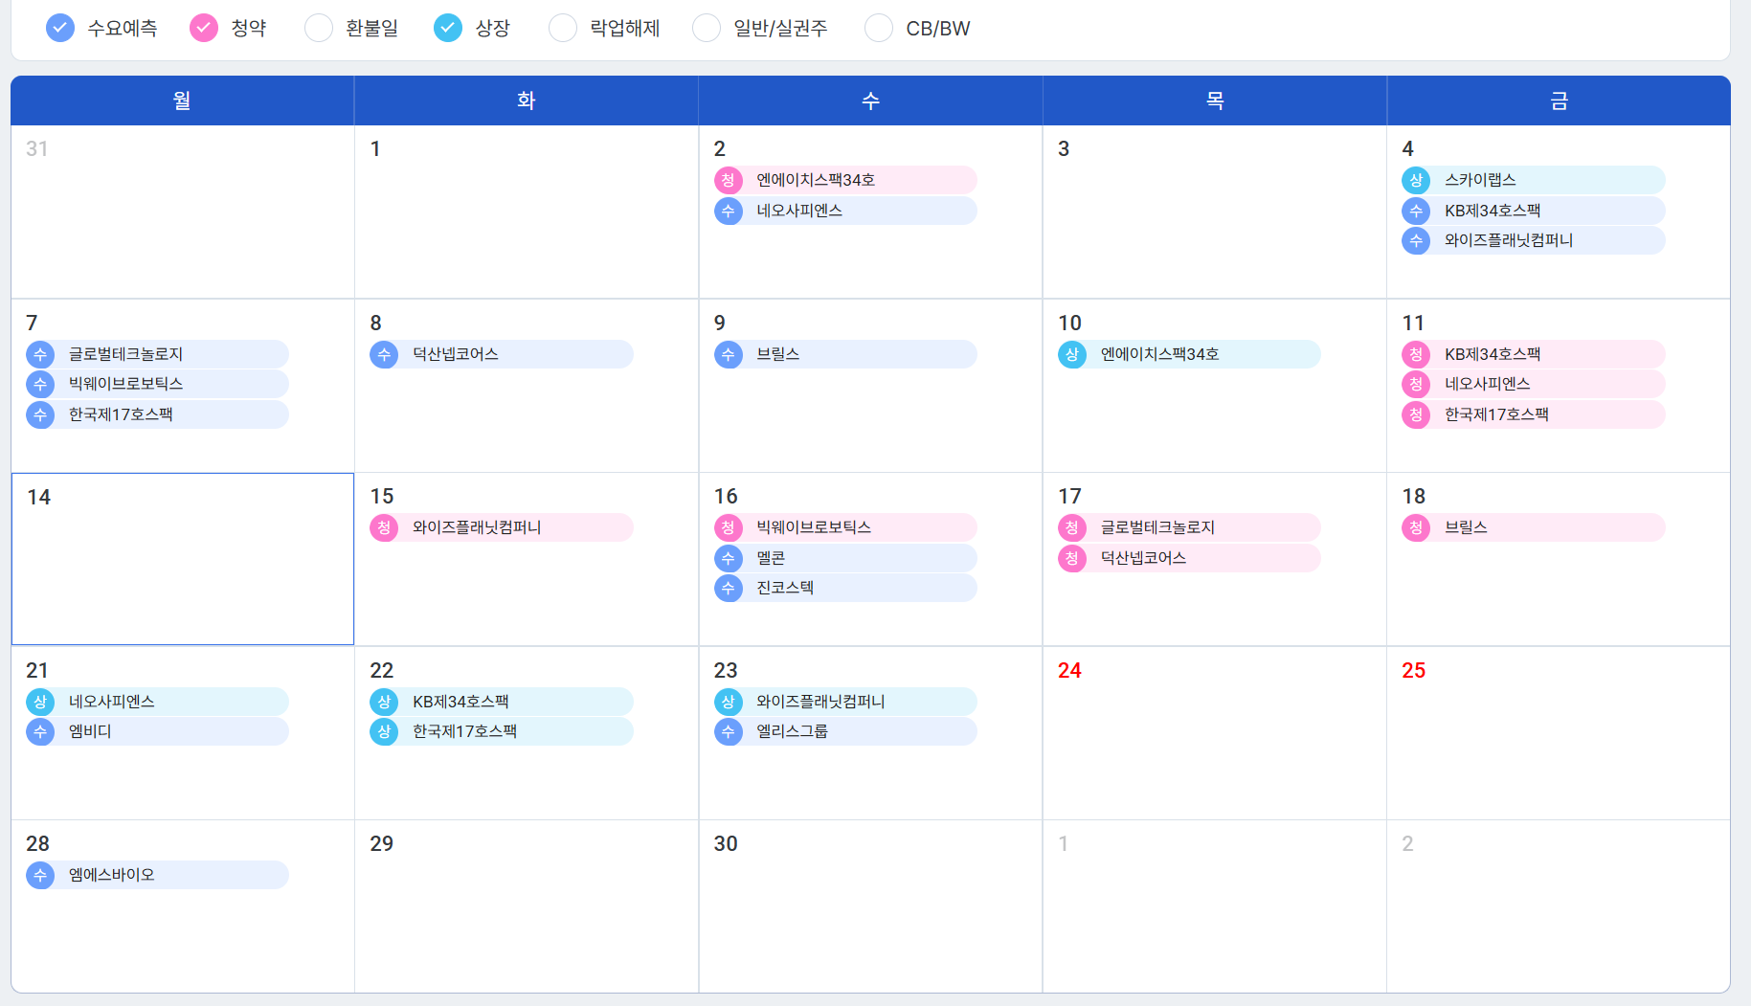1751x1006 pixels.
Task: Click 수 icon beside 멜콘 on day 16
Action: [729, 558]
